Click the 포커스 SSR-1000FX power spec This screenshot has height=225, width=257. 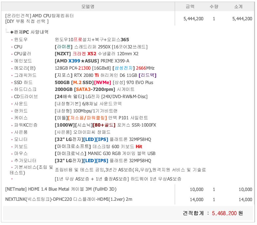click(106, 125)
